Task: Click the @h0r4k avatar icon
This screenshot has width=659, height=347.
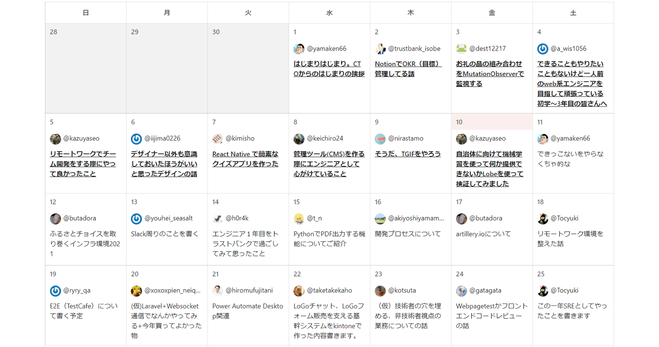Action: pos(218,218)
